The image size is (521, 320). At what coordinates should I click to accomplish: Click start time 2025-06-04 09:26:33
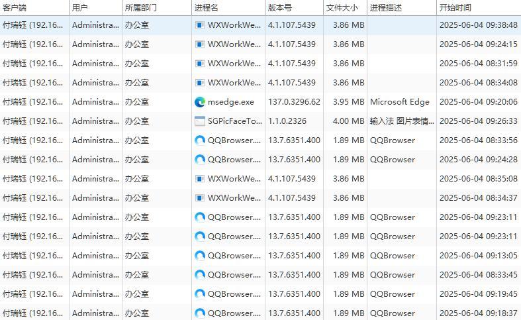click(479, 121)
